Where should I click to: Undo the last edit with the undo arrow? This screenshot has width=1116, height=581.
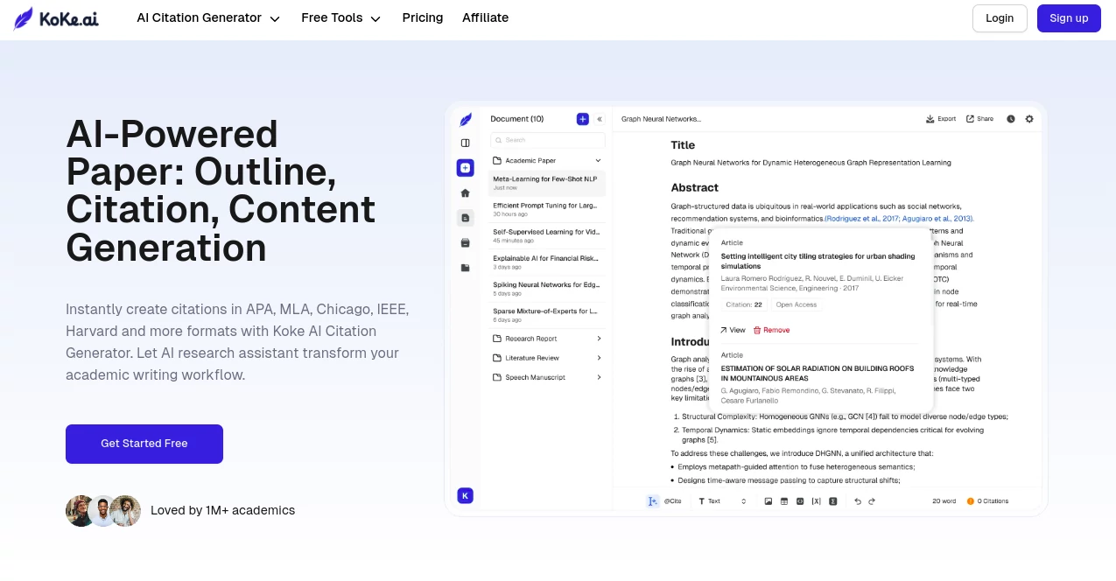coord(857,500)
